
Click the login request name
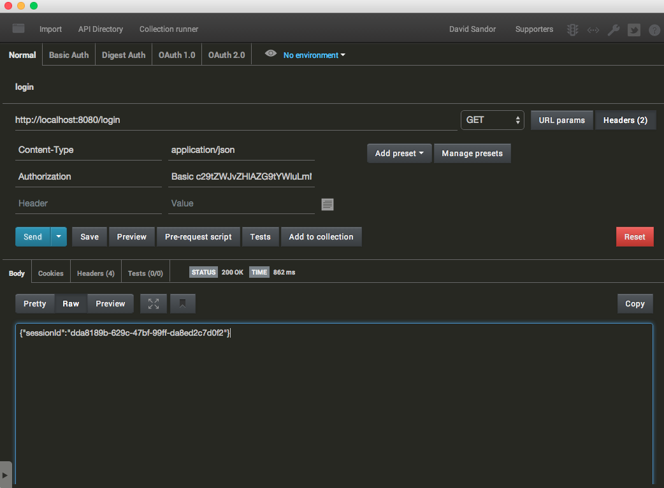24,87
